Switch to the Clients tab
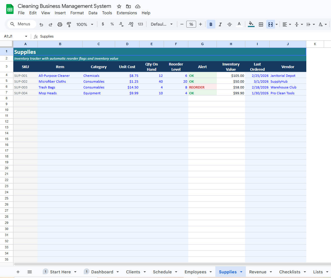This screenshot has width=331, height=278. [x=133, y=272]
